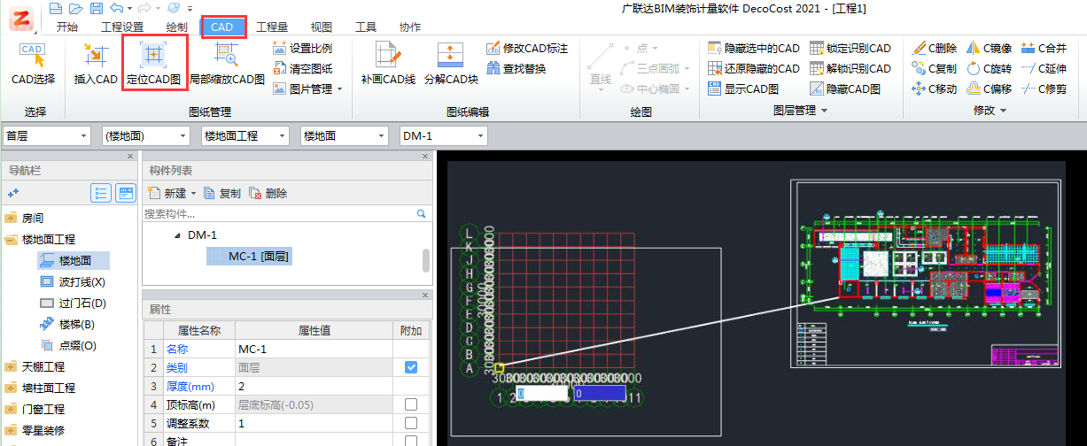This screenshot has height=446, width=1087.
Task: Open 补画CAD线 tool
Action: [388, 64]
